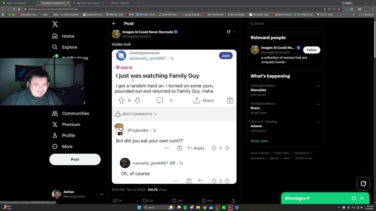Click the browser reload button
Viewport: 376px width, 211px height.
pos(14,9)
